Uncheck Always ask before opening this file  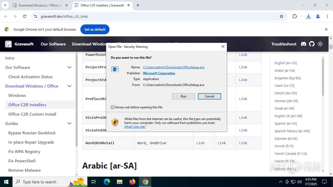pos(113,107)
